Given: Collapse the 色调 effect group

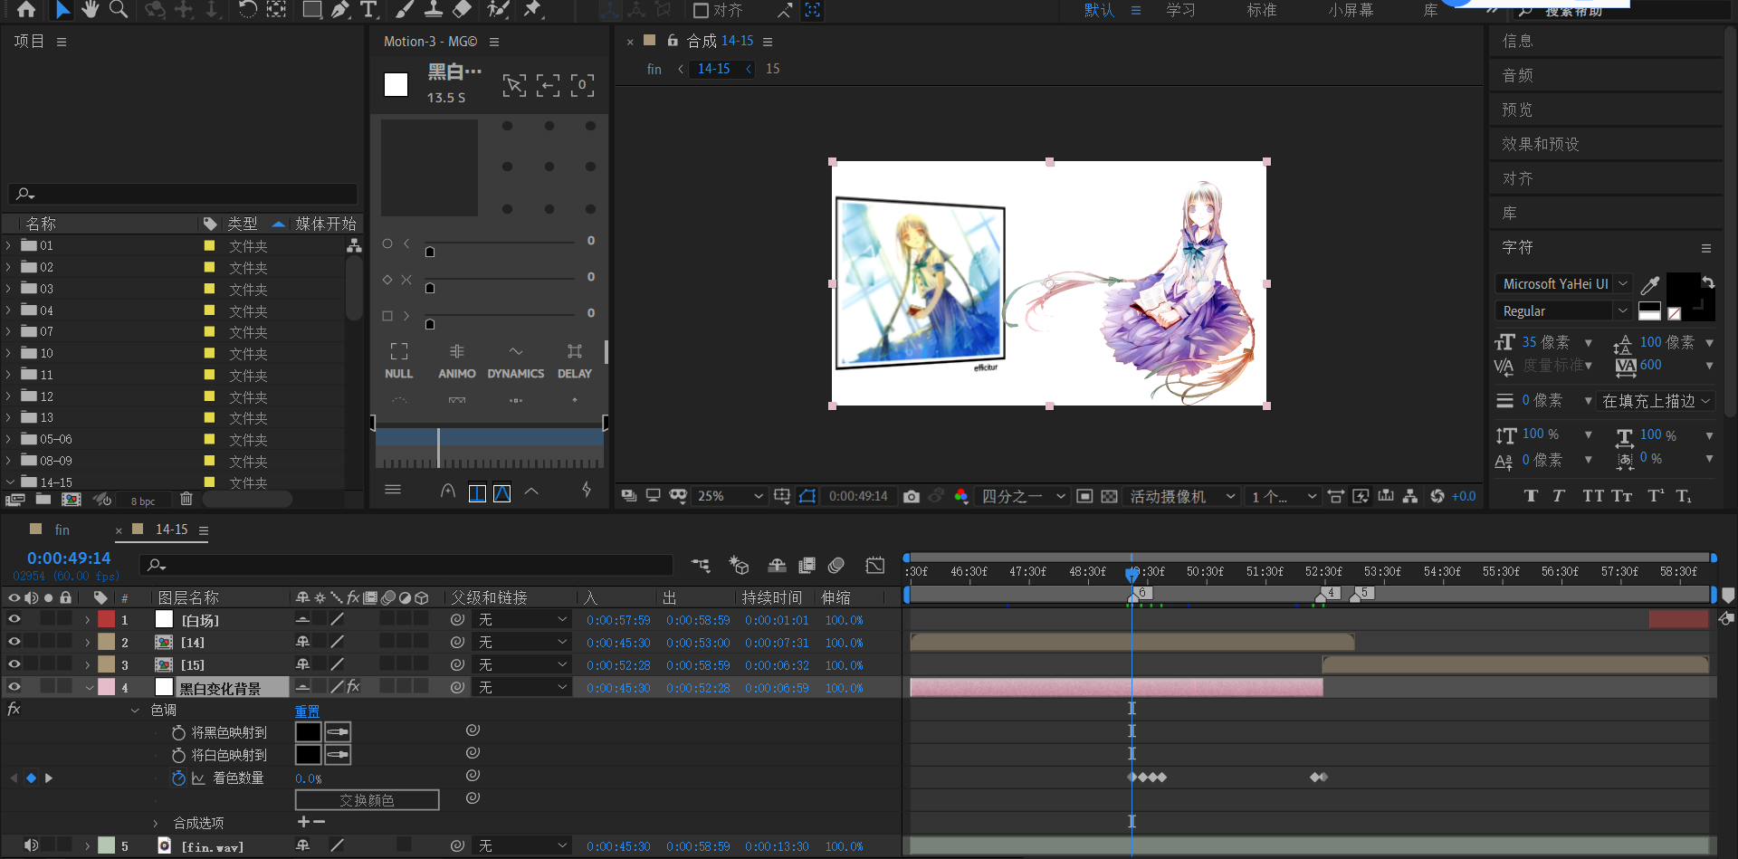Looking at the screenshot, I should [135, 711].
